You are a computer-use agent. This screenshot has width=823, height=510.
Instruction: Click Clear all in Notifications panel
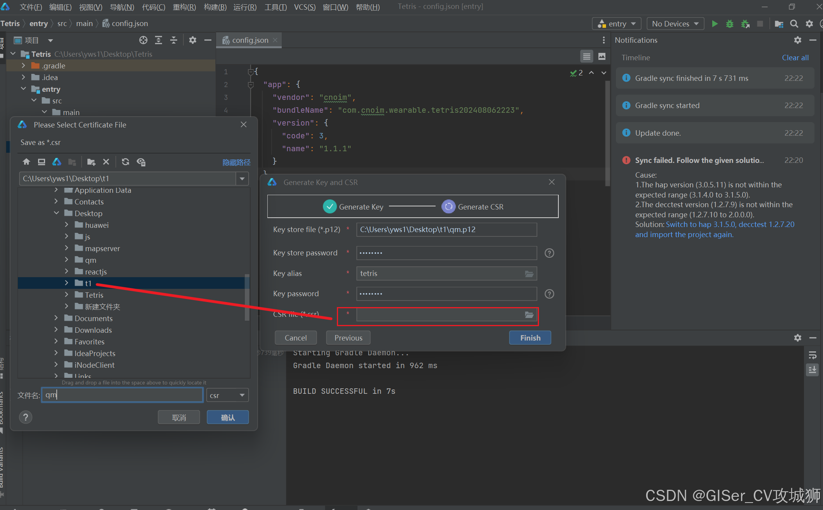pyautogui.click(x=795, y=58)
